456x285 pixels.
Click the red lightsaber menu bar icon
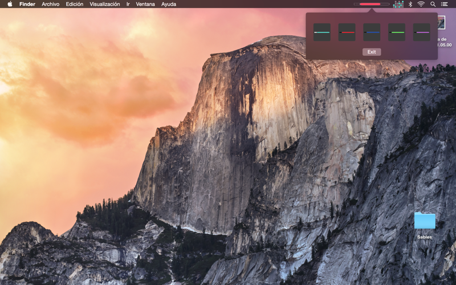coord(372,4)
